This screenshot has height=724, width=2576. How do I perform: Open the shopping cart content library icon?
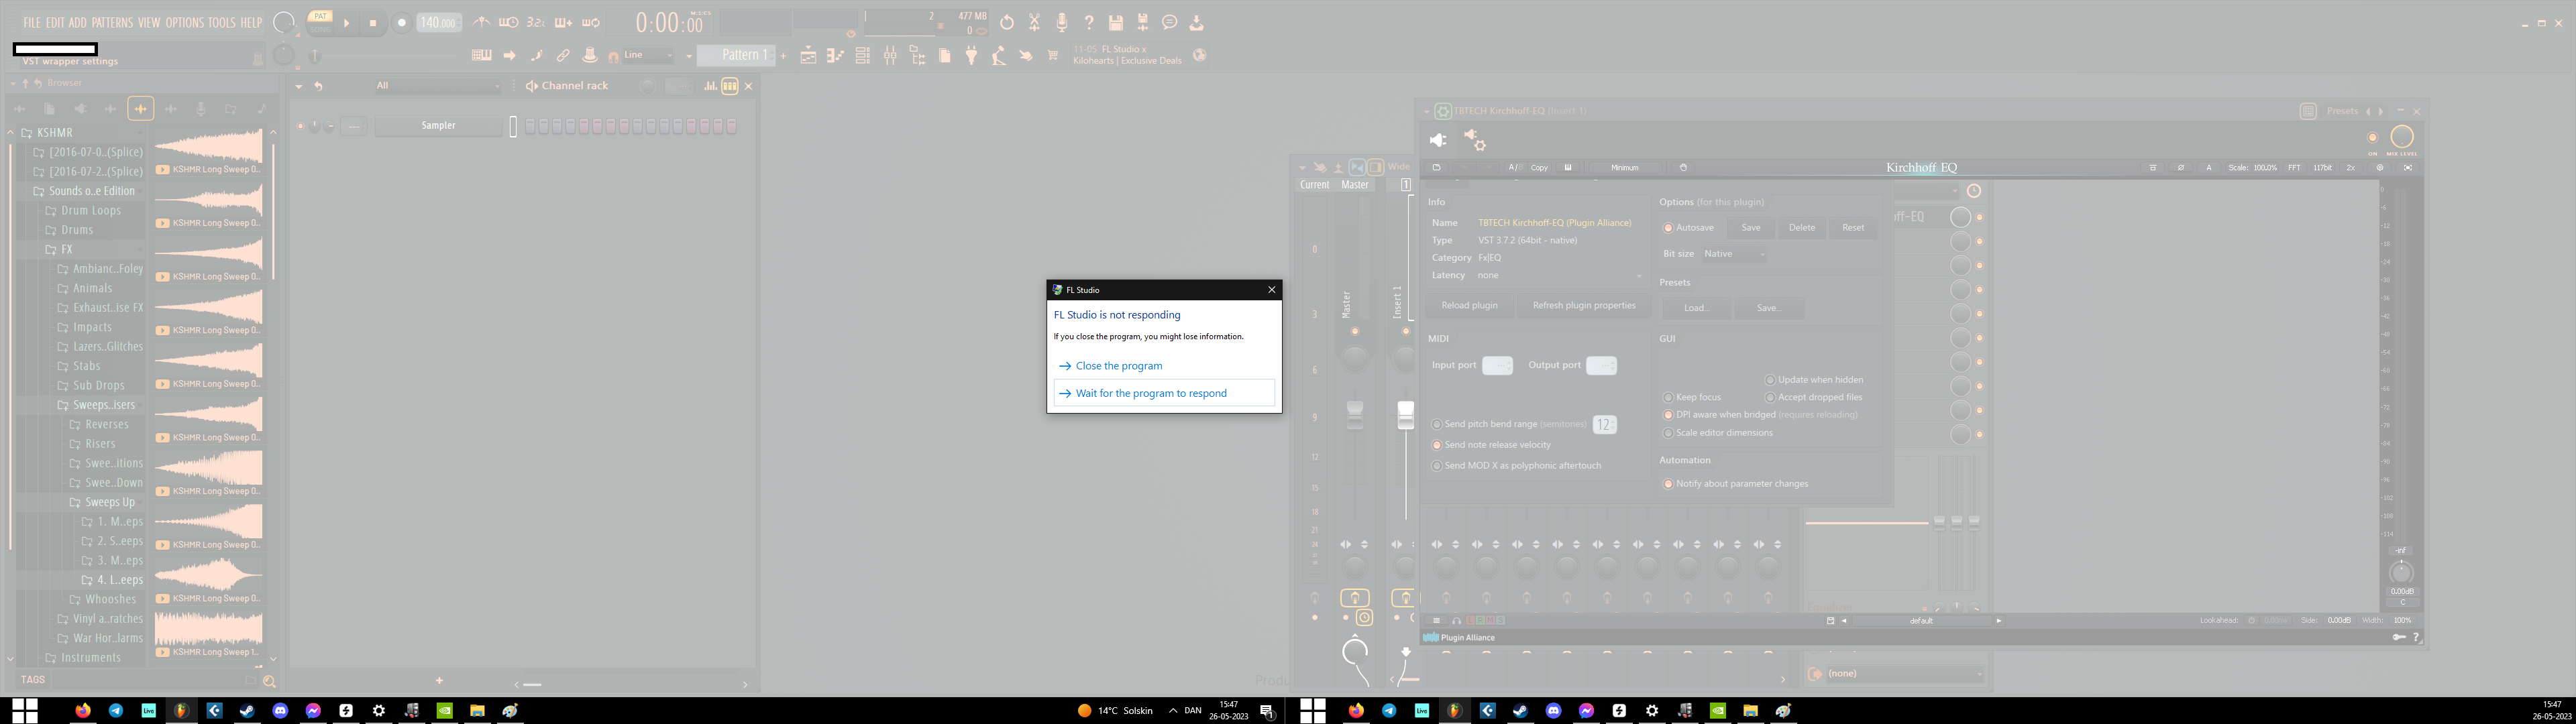pos(1052,55)
